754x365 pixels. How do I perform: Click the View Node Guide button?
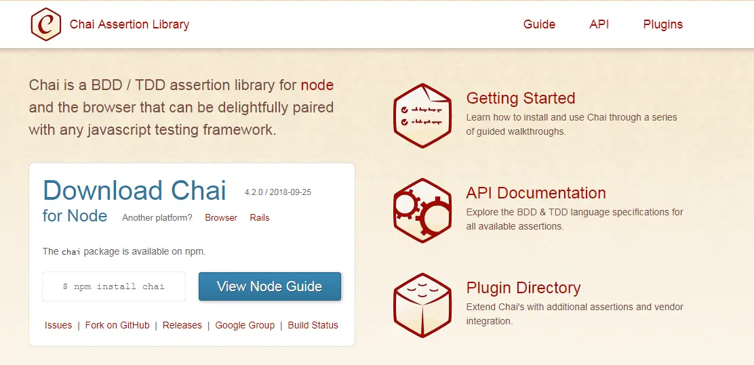pos(270,286)
